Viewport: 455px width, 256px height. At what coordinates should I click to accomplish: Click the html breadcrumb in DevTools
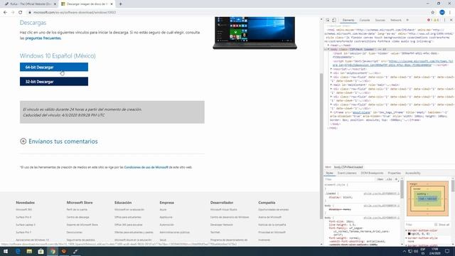tap(328, 167)
